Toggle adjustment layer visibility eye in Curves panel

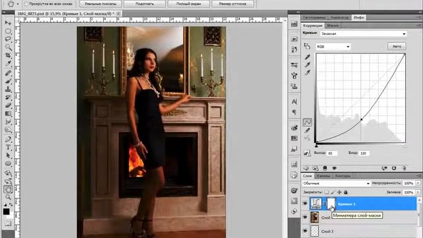pyautogui.click(x=334, y=168)
